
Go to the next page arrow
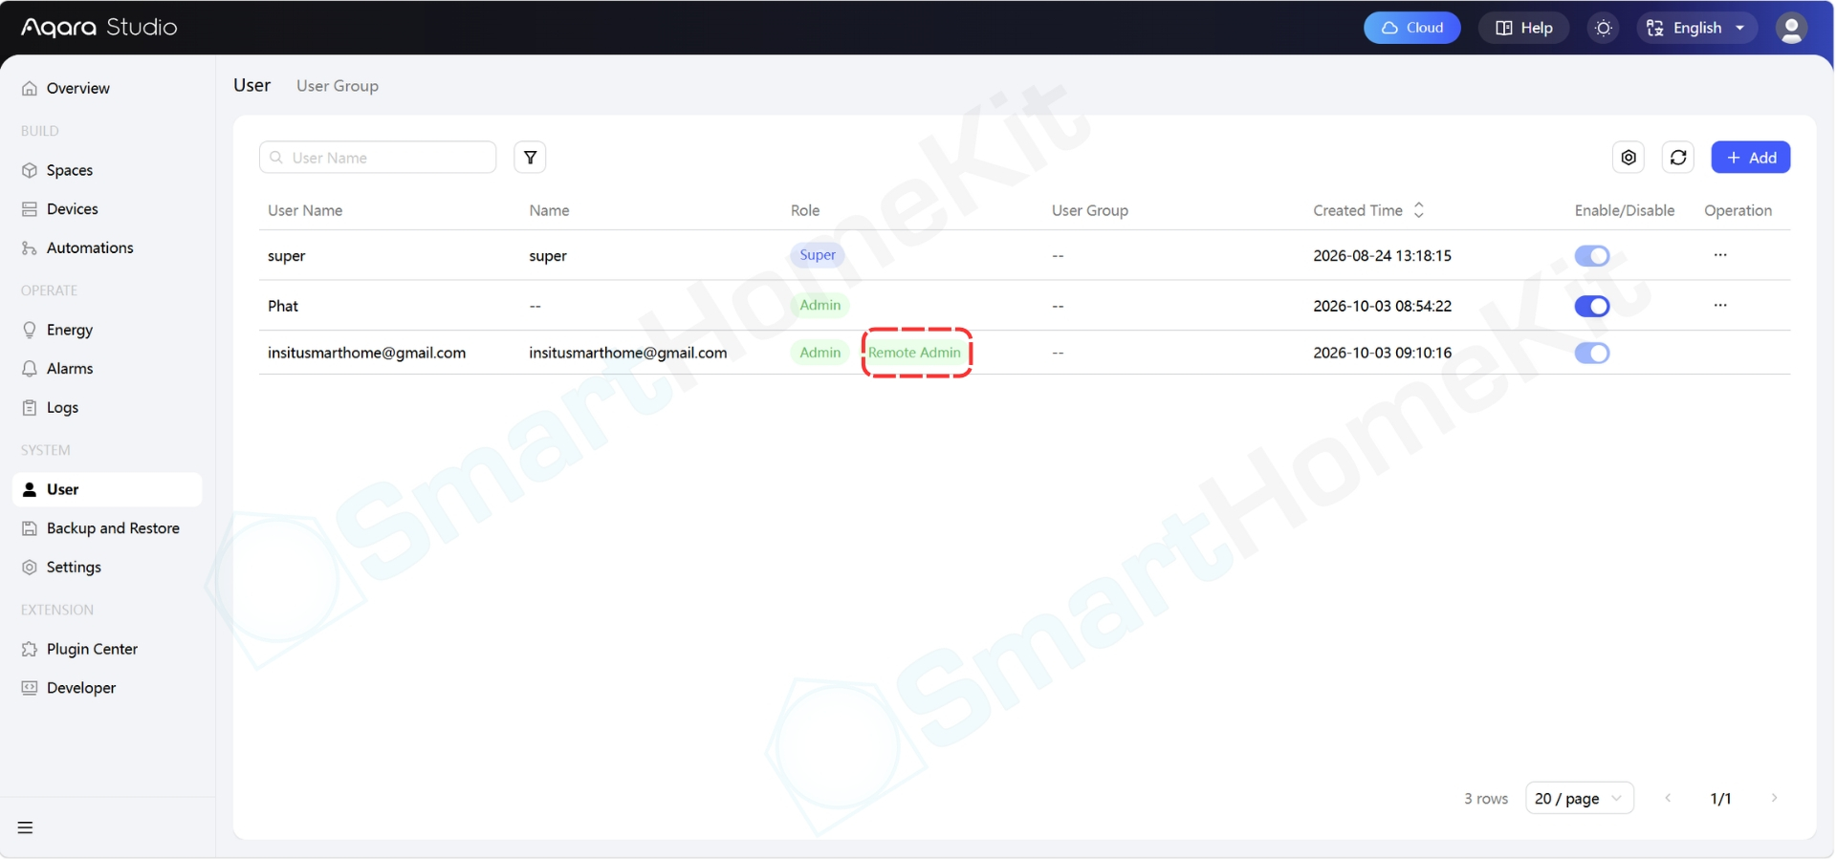tap(1774, 798)
